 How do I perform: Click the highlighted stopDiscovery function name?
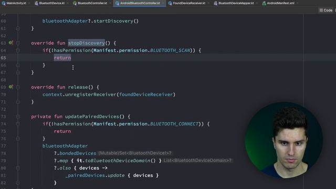click(86, 43)
